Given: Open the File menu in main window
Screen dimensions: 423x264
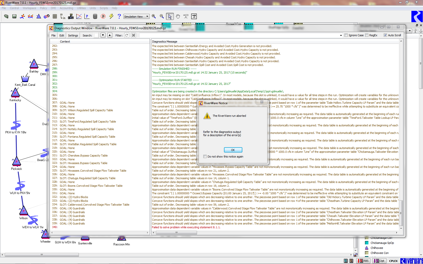Looking at the screenshot, I should [x=4, y=8].
